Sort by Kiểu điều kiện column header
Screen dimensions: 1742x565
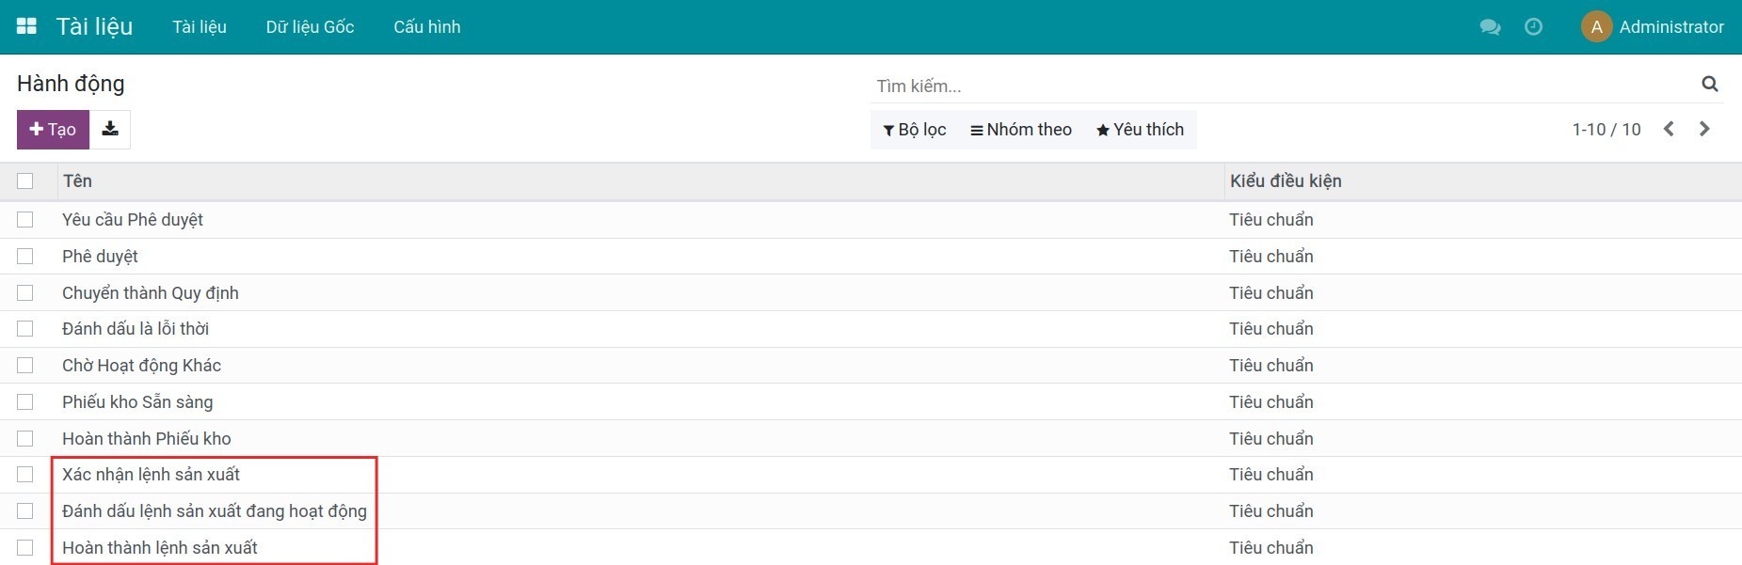pyautogui.click(x=1286, y=181)
